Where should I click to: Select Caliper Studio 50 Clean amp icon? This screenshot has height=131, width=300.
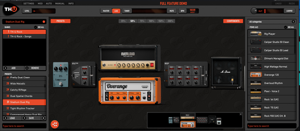point(256,42)
